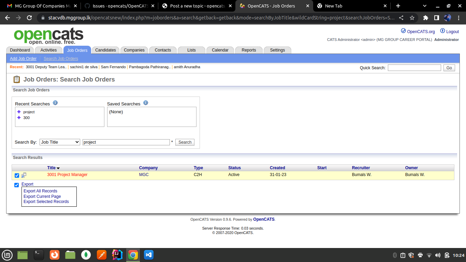Open Visual Studio Code from the taskbar
Viewport: 466px width, 262px height.
tap(148, 255)
